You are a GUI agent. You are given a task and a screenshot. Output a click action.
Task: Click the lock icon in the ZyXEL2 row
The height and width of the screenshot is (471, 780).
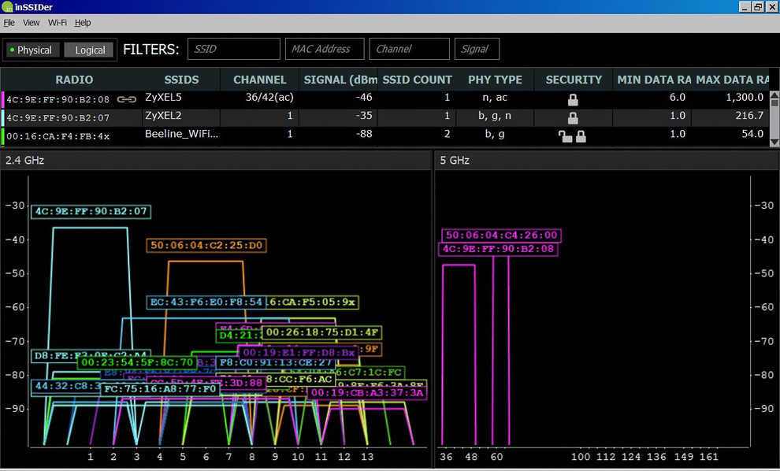coord(573,117)
